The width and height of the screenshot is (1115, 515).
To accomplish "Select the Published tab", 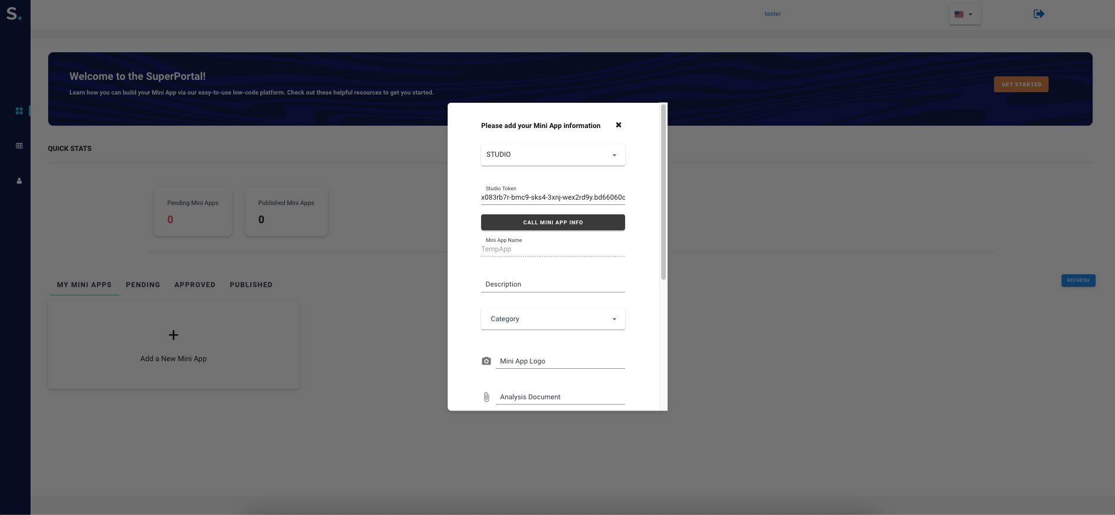I will 251,285.
